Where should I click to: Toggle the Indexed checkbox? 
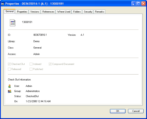[31, 64]
